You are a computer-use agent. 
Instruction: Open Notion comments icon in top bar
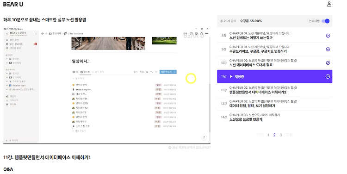click(x=191, y=33)
